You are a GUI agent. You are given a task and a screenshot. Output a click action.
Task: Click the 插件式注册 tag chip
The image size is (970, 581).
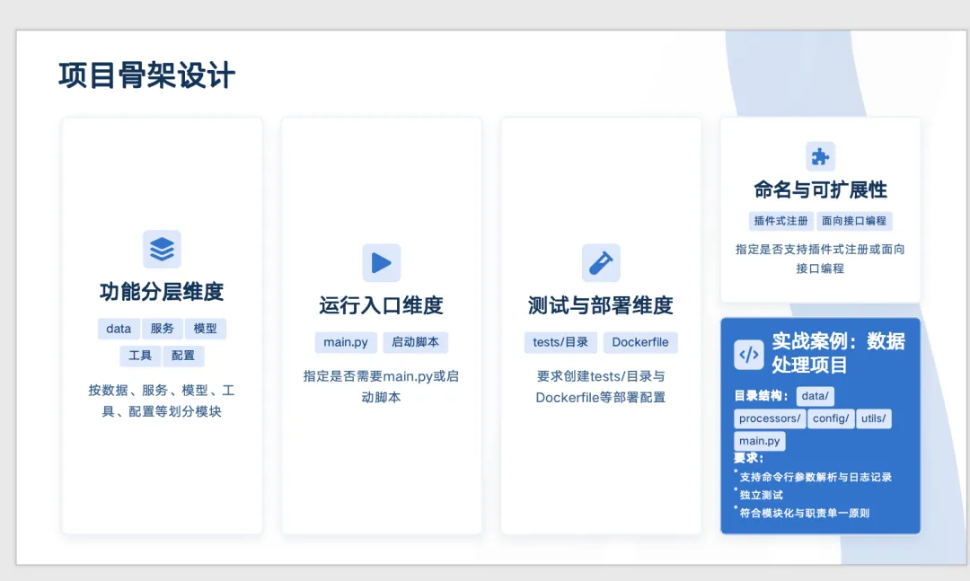coord(780,221)
